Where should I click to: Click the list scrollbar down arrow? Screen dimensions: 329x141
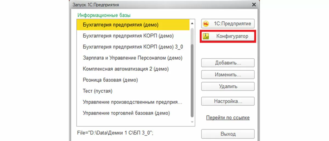(192, 122)
